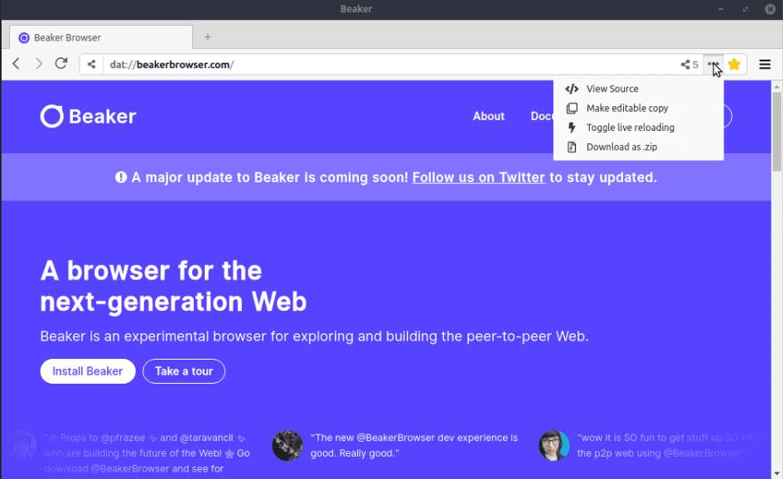Click the Beaker logo on the page

point(88,116)
